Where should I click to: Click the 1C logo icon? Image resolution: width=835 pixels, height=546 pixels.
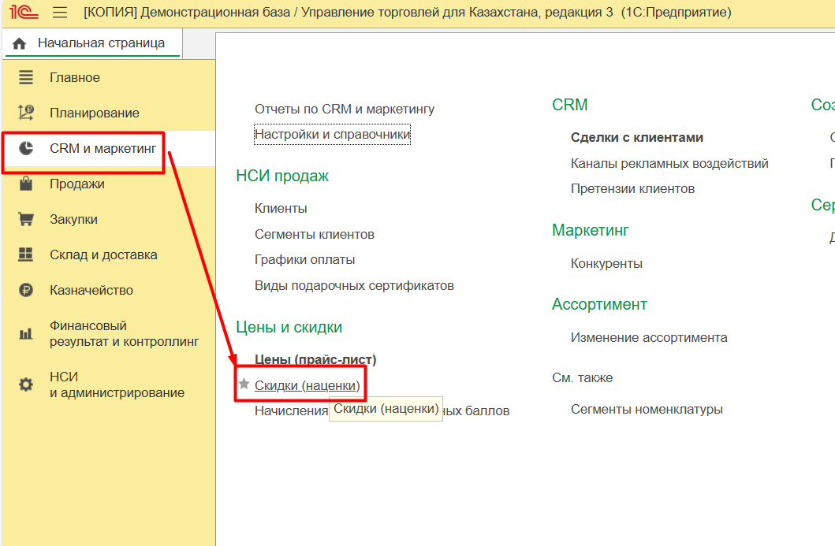click(23, 13)
